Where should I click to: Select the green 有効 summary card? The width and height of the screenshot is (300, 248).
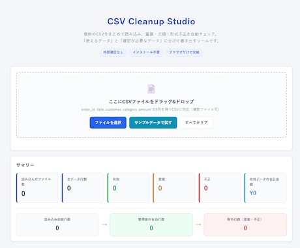(x=128, y=188)
